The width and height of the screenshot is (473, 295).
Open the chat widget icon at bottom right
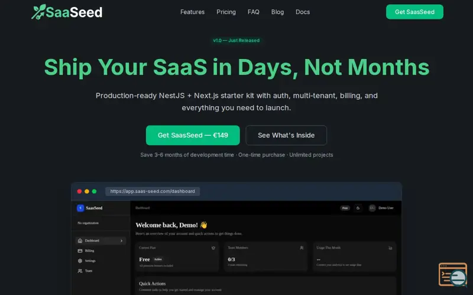tap(453, 274)
